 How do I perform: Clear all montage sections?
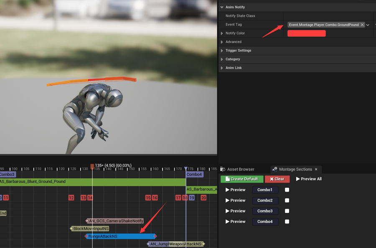[277, 179]
